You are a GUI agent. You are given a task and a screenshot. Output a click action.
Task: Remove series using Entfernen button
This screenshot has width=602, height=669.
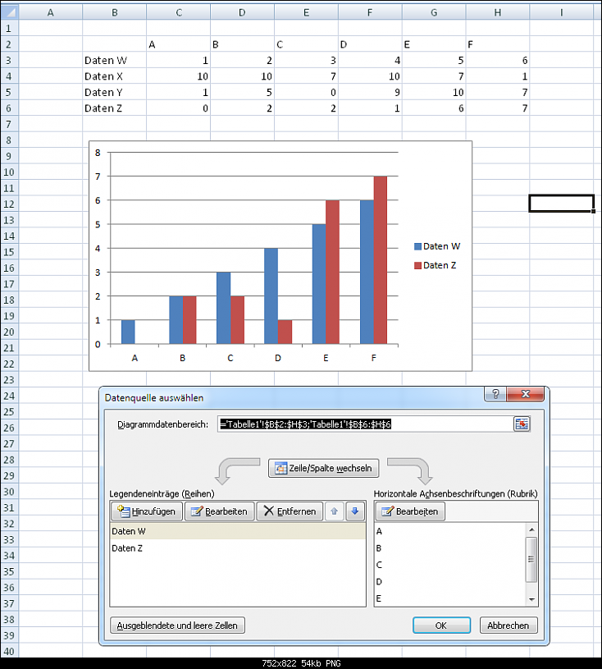coord(290,511)
